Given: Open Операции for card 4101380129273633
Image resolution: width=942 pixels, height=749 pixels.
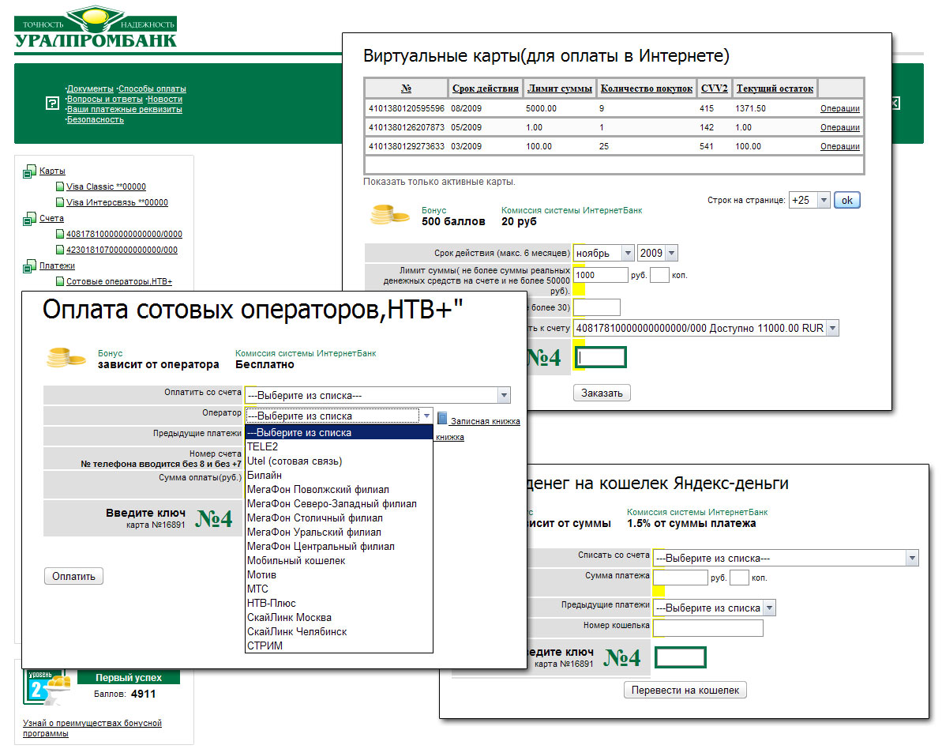Looking at the screenshot, I should click(x=840, y=147).
